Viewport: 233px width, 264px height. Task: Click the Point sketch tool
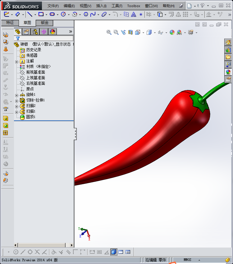[141, 15]
